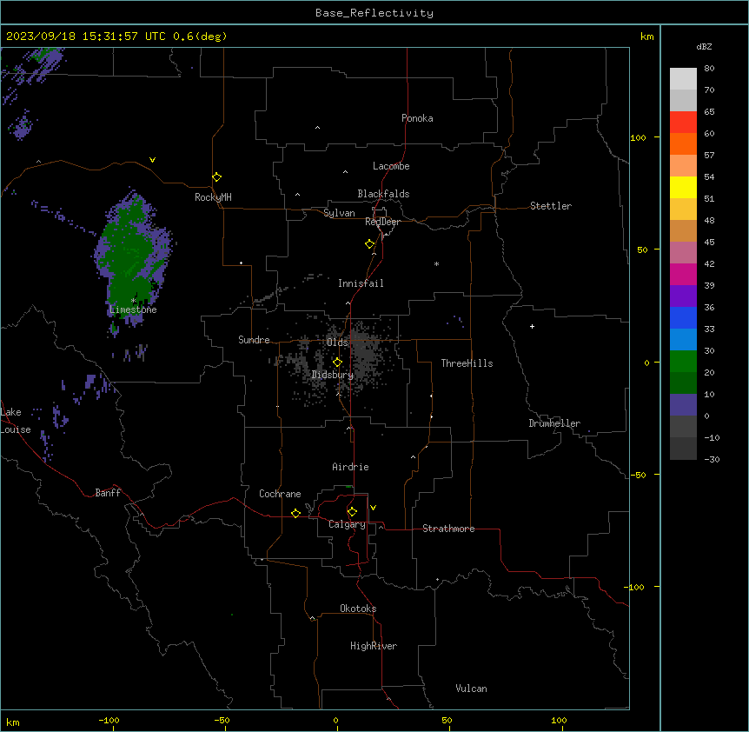The image size is (749, 732).
Task: Click the light gray 70-80 dBZ legend band
Action: point(683,79)
